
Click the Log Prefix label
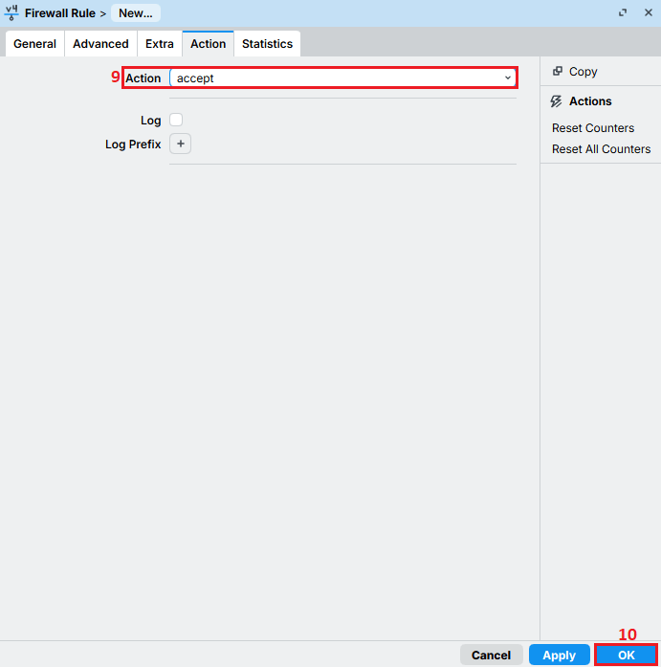coord(133,145)
